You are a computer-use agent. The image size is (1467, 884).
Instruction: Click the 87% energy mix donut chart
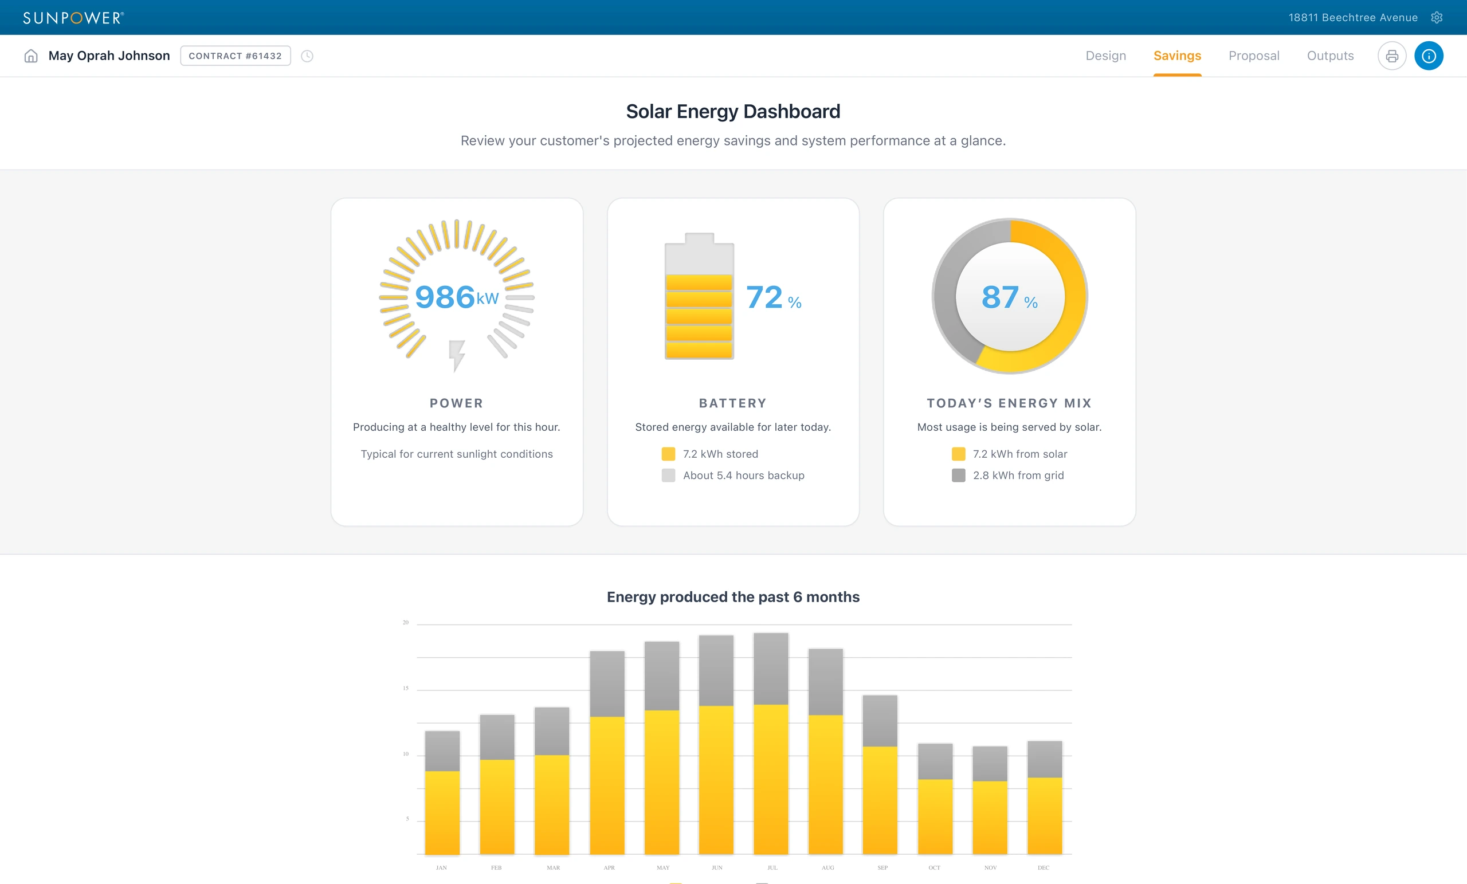pyautogui.click(x=1010, y=296)
